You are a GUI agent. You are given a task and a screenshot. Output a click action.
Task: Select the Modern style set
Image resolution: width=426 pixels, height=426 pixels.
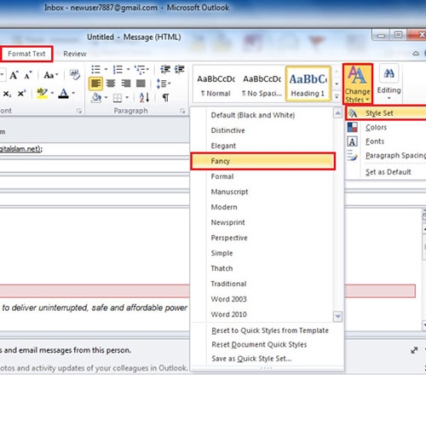click(262, 207)
